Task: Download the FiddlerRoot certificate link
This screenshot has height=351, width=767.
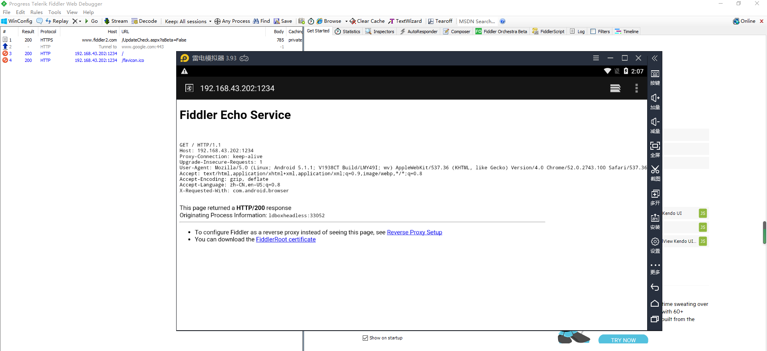Action: coord(286,240)
